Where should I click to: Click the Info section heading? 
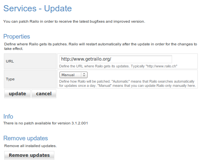tap(8, 116)
